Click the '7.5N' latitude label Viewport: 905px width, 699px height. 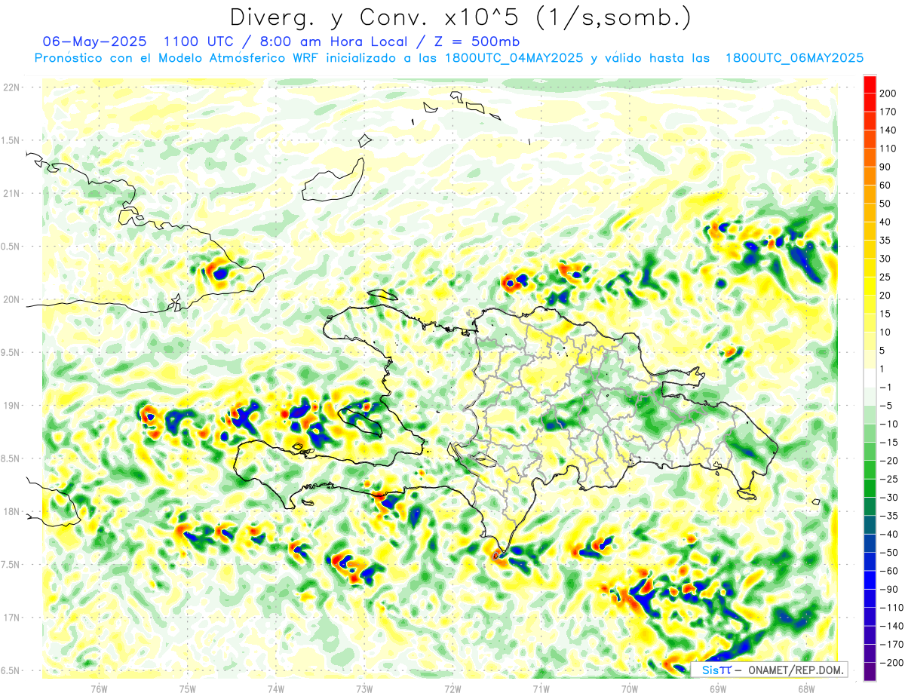pos(11,564)
